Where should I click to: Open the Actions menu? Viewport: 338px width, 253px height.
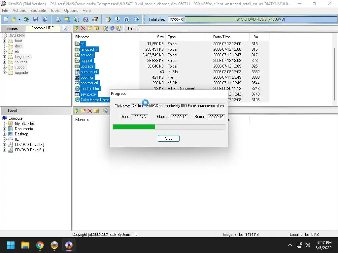click(19, 11)
